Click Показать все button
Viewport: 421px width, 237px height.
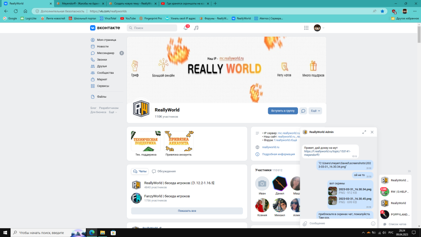pyautogui.click(x=187, y=211)
